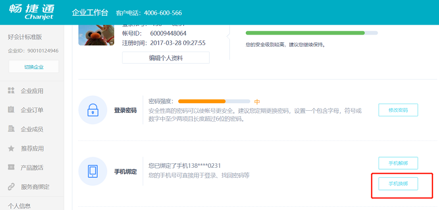Open 企业应用 grid icon in sidebar
The width and height of the screenshot is (439, 210).
tap(11, 90)
